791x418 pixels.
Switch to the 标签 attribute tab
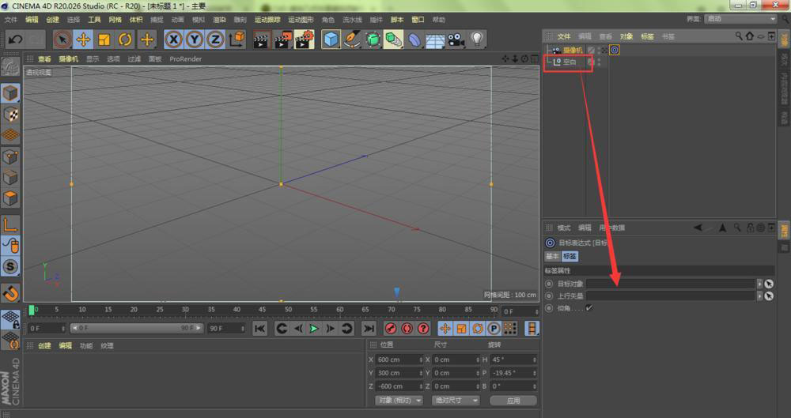tap(570, 256)
